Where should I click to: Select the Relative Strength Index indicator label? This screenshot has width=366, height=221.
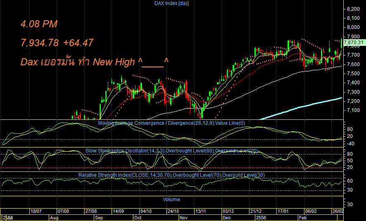[x=171, y=175]
